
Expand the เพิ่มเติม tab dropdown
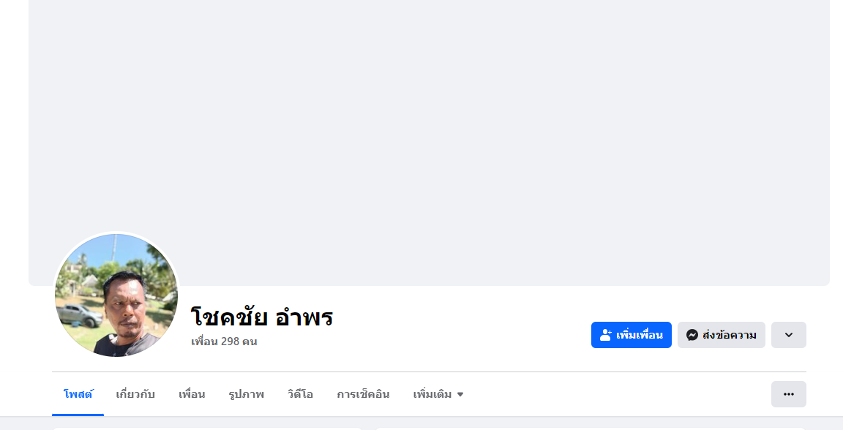point(438,394)
